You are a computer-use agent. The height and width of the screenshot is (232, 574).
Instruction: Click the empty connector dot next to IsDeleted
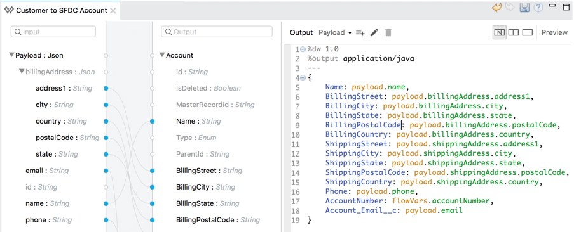(x=153, y=88)
